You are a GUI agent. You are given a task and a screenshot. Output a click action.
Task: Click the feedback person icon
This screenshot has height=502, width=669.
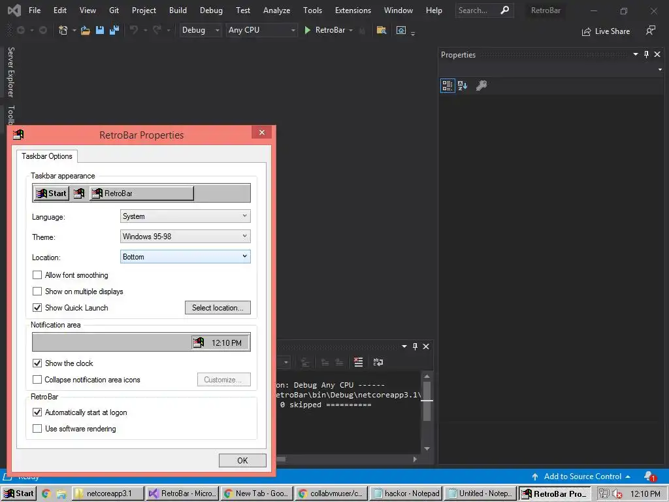(x=650, y=30)
